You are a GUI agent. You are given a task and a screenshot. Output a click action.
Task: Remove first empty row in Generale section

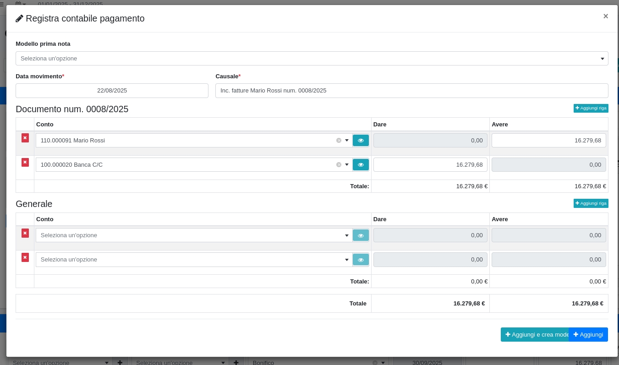point(25,233)
